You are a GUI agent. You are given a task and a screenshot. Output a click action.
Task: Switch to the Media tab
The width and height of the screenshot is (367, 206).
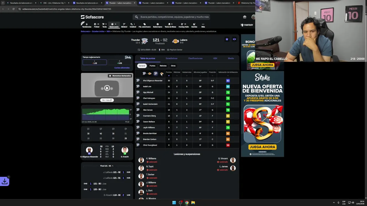tap(231, 58)
